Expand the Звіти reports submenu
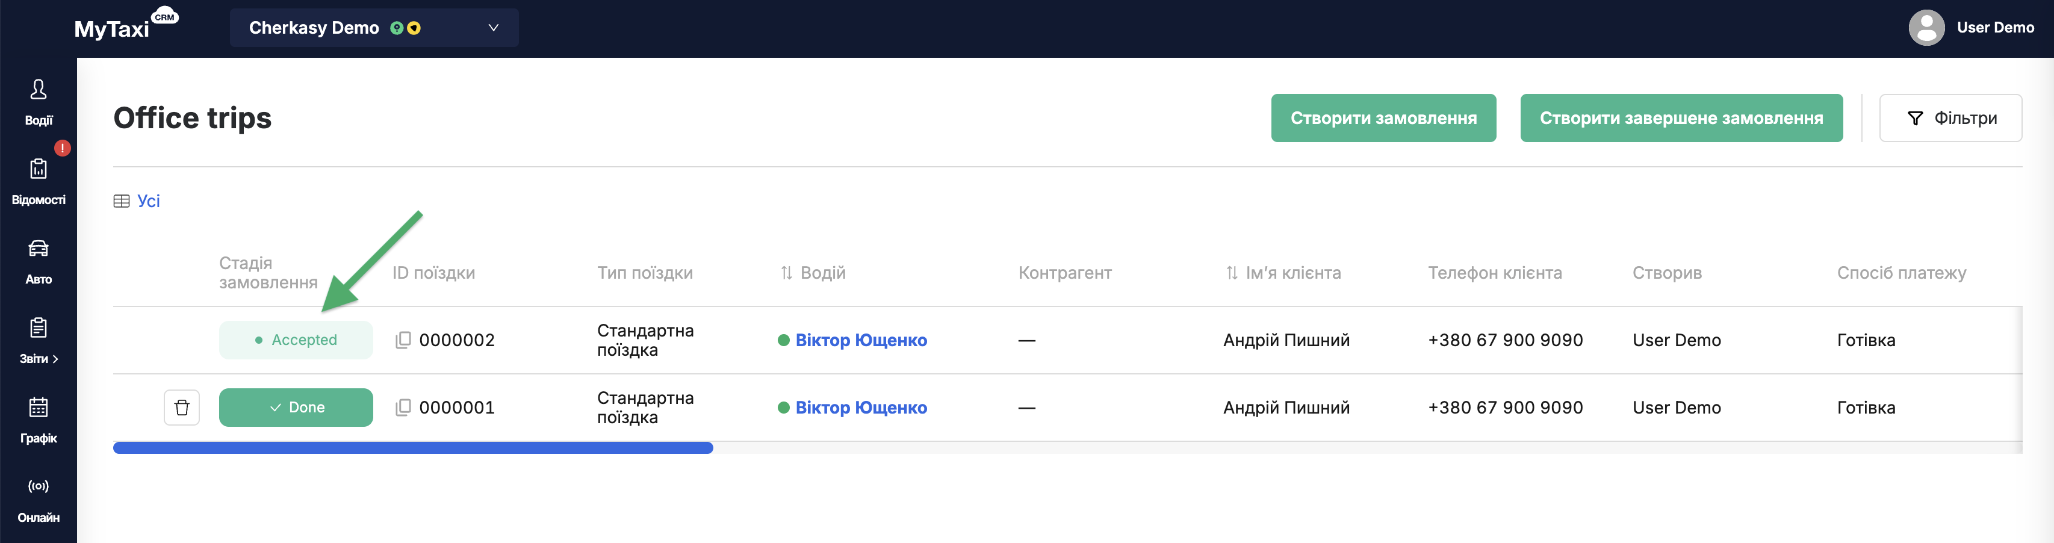This screenshot has width=2054, height=543. [39, 341]
